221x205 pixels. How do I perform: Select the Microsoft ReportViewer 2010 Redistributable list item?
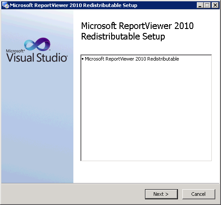click(x=132, y=59)
